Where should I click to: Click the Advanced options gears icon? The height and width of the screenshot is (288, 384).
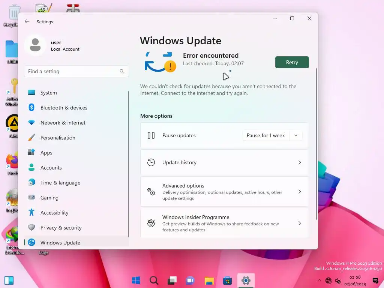click(151, 192)
